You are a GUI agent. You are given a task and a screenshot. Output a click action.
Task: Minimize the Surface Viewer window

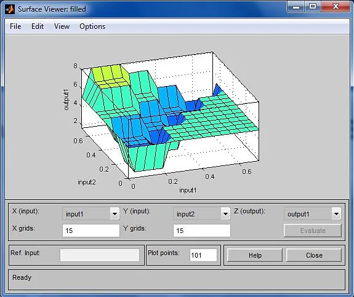296,7
